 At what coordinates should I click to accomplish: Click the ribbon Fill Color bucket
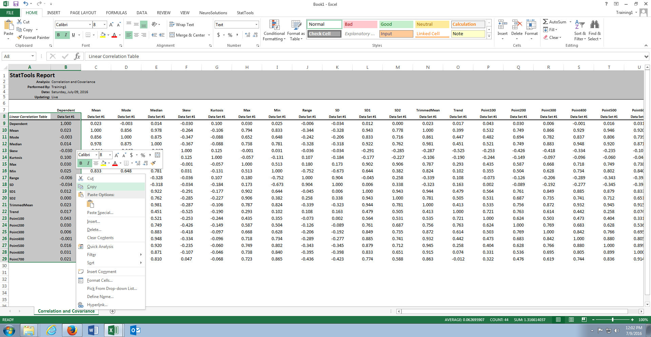click(x=103, y=35)
